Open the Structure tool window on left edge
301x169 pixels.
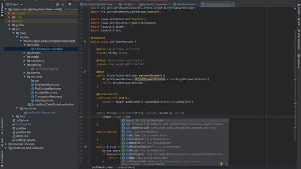coord(2,125)
